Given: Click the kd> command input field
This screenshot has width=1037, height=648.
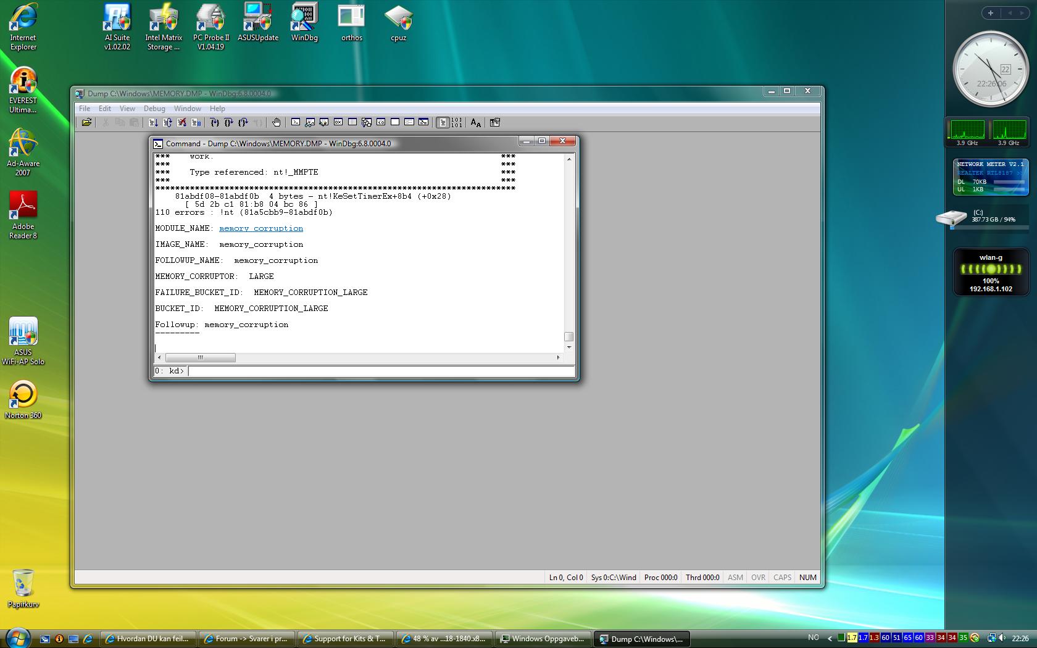Looking at the screenshot, I should pyautogui.click(x=381, y=371).
